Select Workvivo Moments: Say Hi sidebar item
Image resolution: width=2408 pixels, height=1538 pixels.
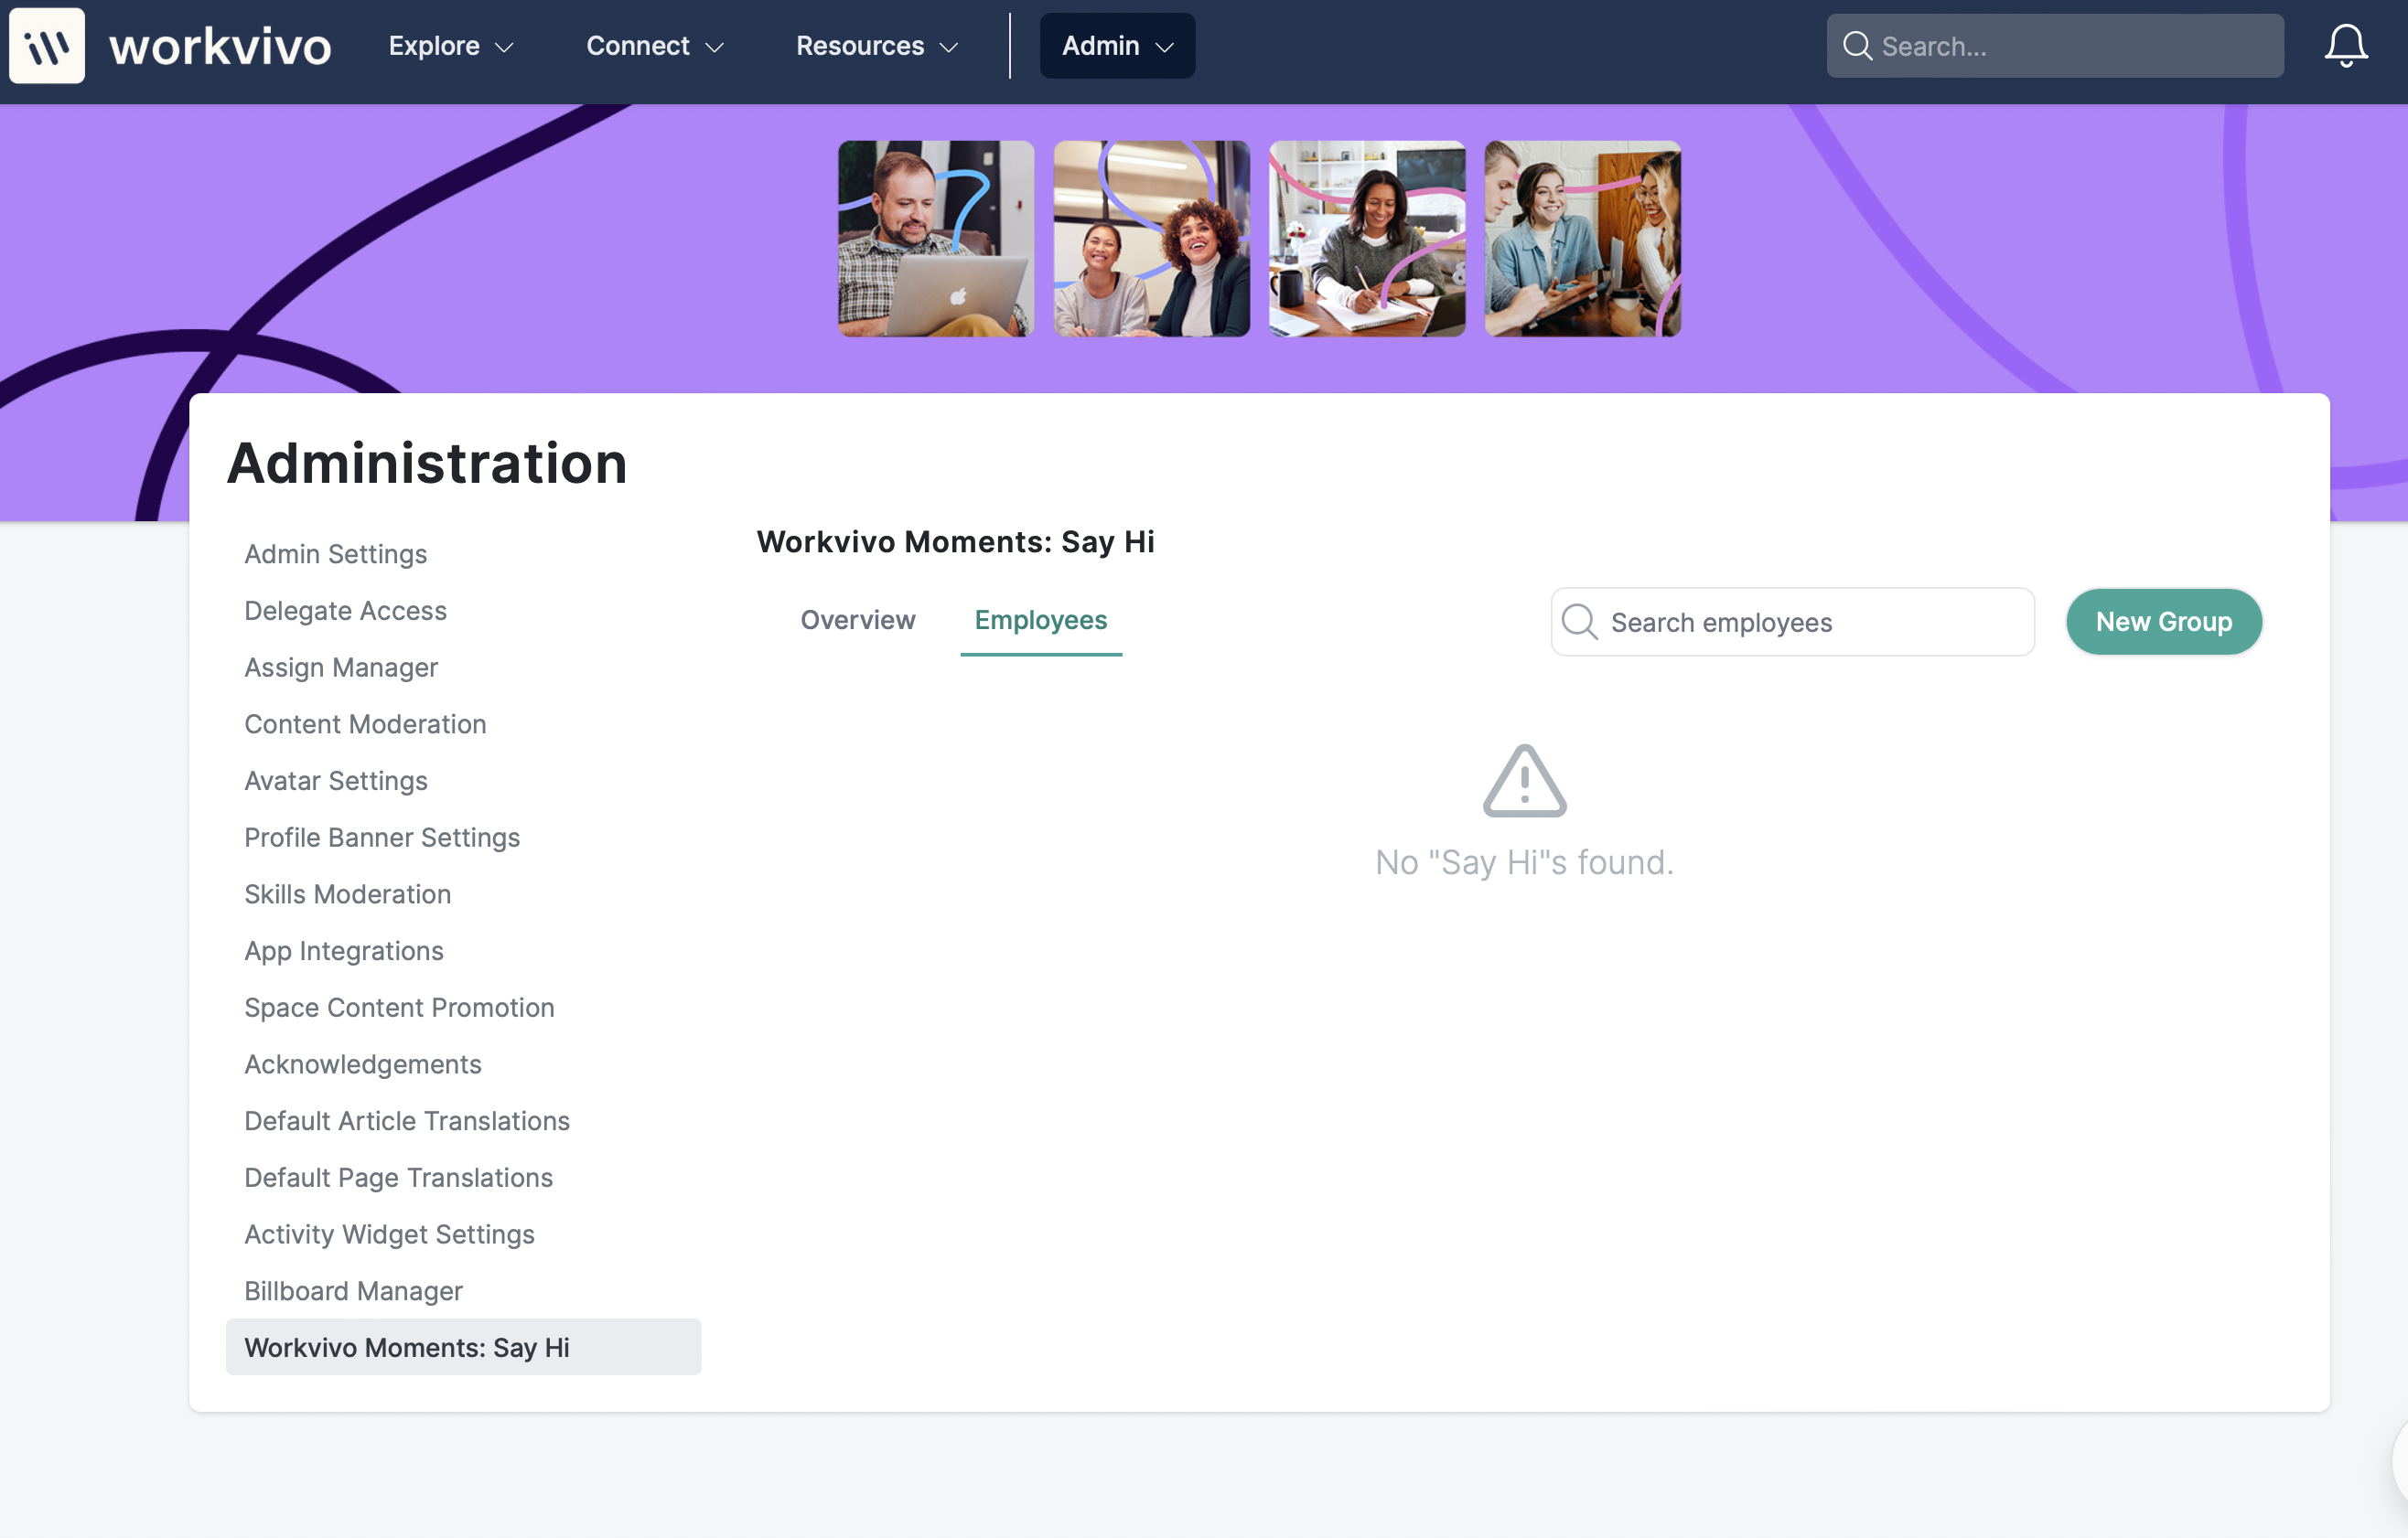pos(463,1347)
